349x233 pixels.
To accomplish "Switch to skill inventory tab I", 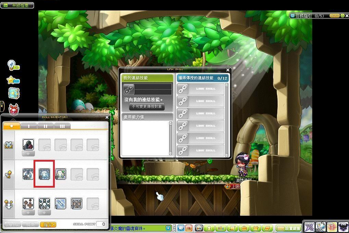I will [x=29, y=125].
